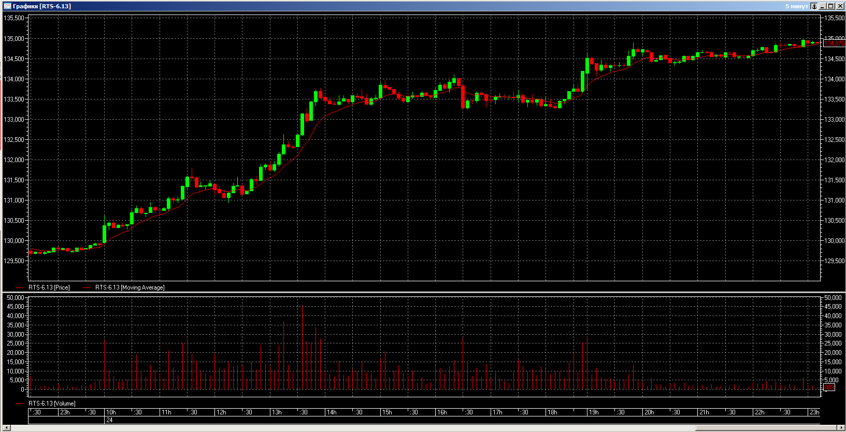Click the red current volume tag
Viewport: 846px width, 432px height.
(x=829, y=387)
